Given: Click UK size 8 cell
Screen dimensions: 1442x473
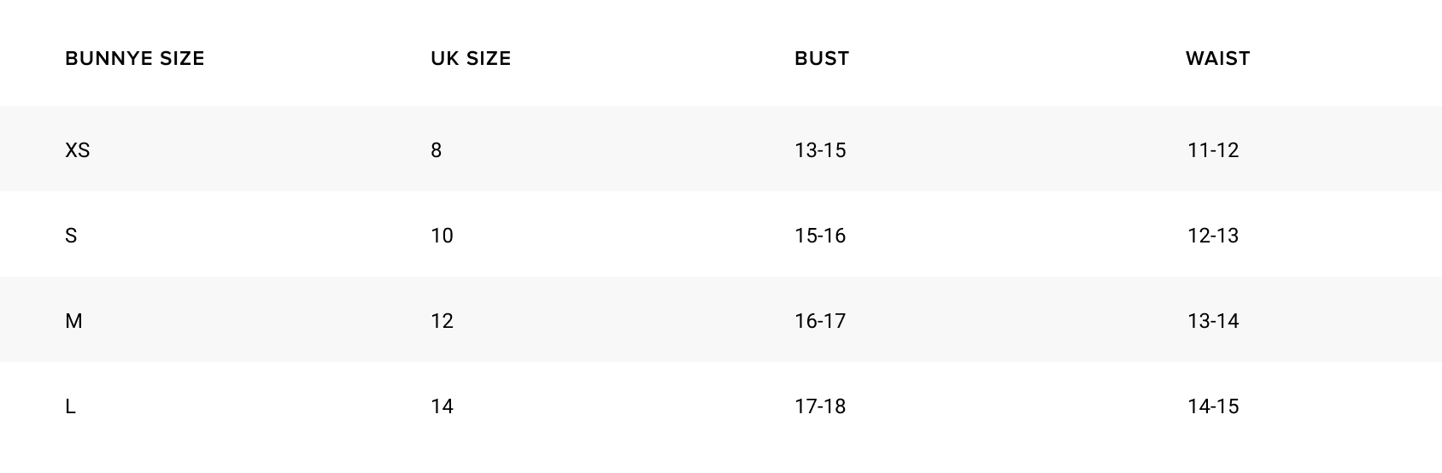Looking at the screenshot, I should point(437,150).
